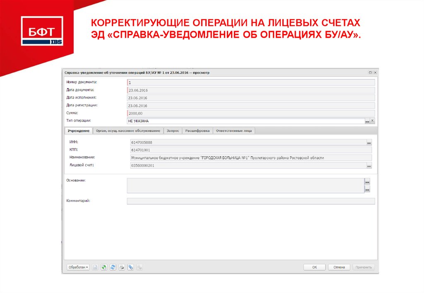
Task: Click inside the Комментарий field
Action: [248, 201]
